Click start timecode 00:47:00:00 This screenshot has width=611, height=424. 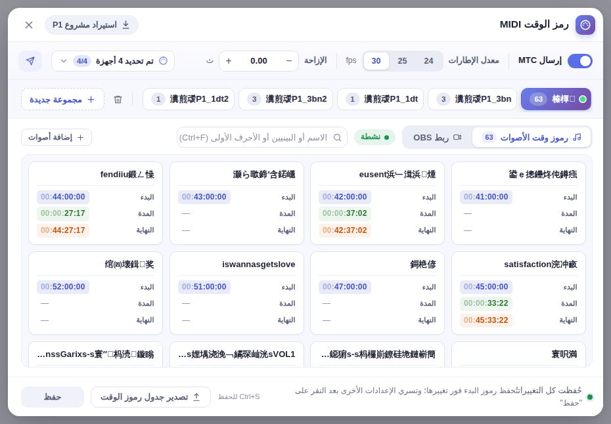pos(344,287)
